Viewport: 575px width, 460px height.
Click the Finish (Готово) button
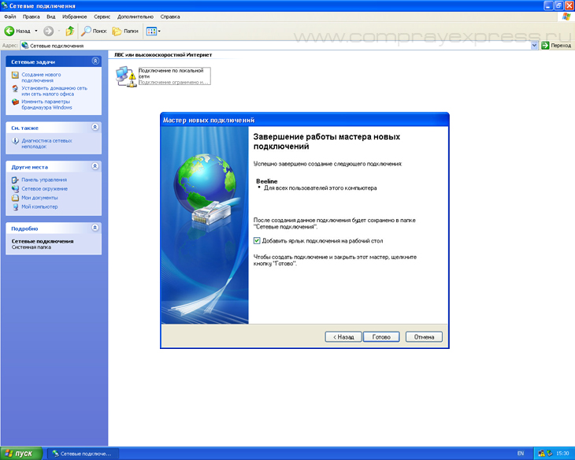pos(381,336)
